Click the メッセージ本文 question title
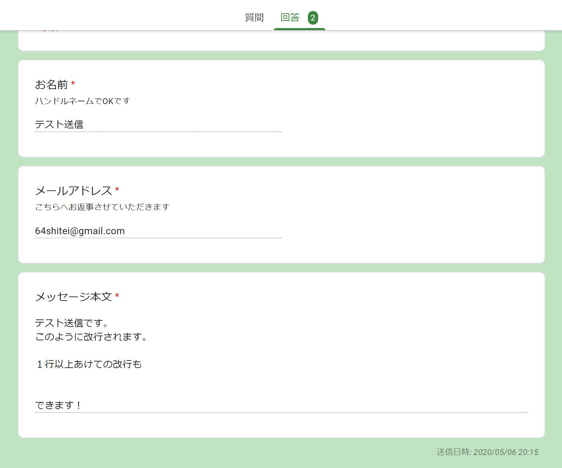Screen dimensions: 562x468 point(74,297)
